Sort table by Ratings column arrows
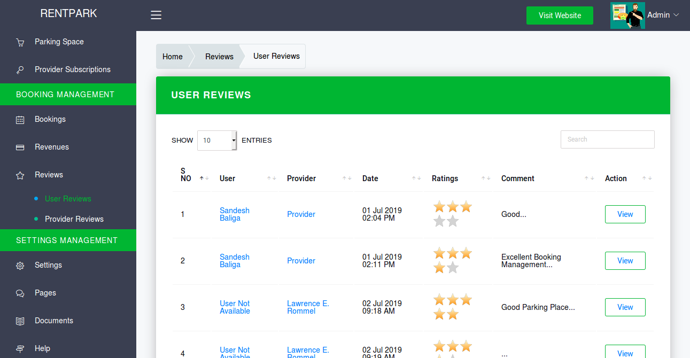Image resolution: width=690 pixels, height=358 pixels. click(x=486, y=178)
